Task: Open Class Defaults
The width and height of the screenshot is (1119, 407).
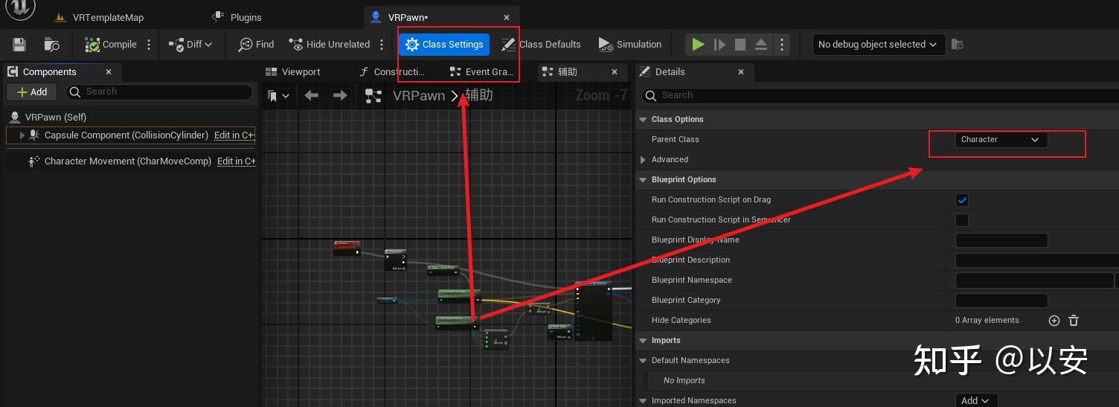Action: 541,45
